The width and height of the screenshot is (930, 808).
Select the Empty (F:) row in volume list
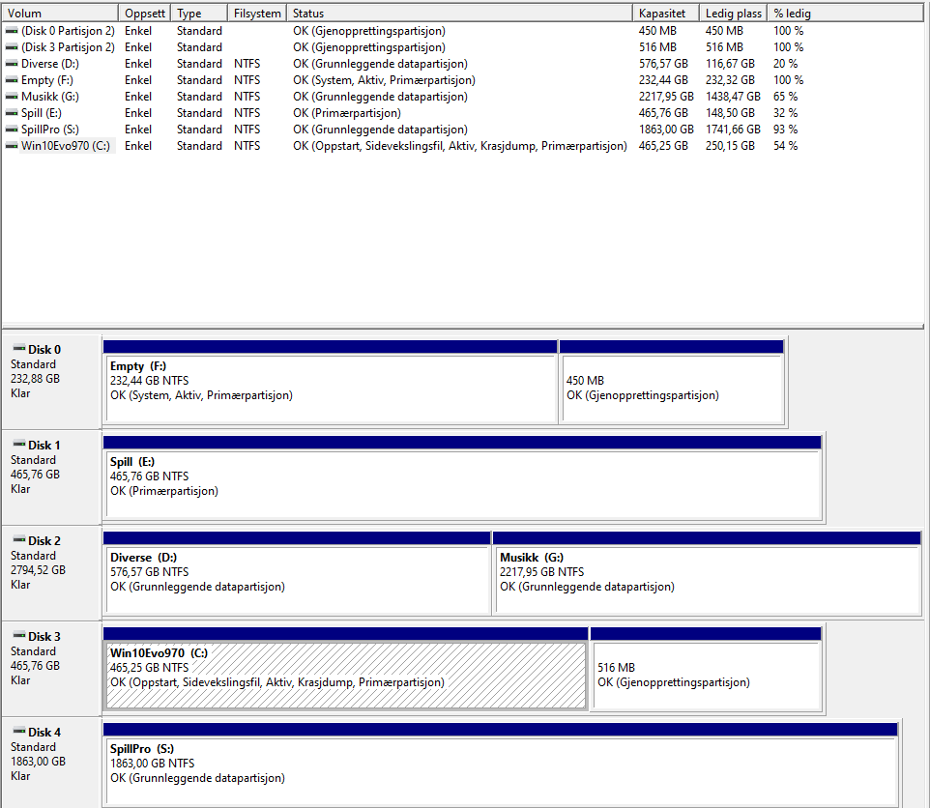(463, 80)
